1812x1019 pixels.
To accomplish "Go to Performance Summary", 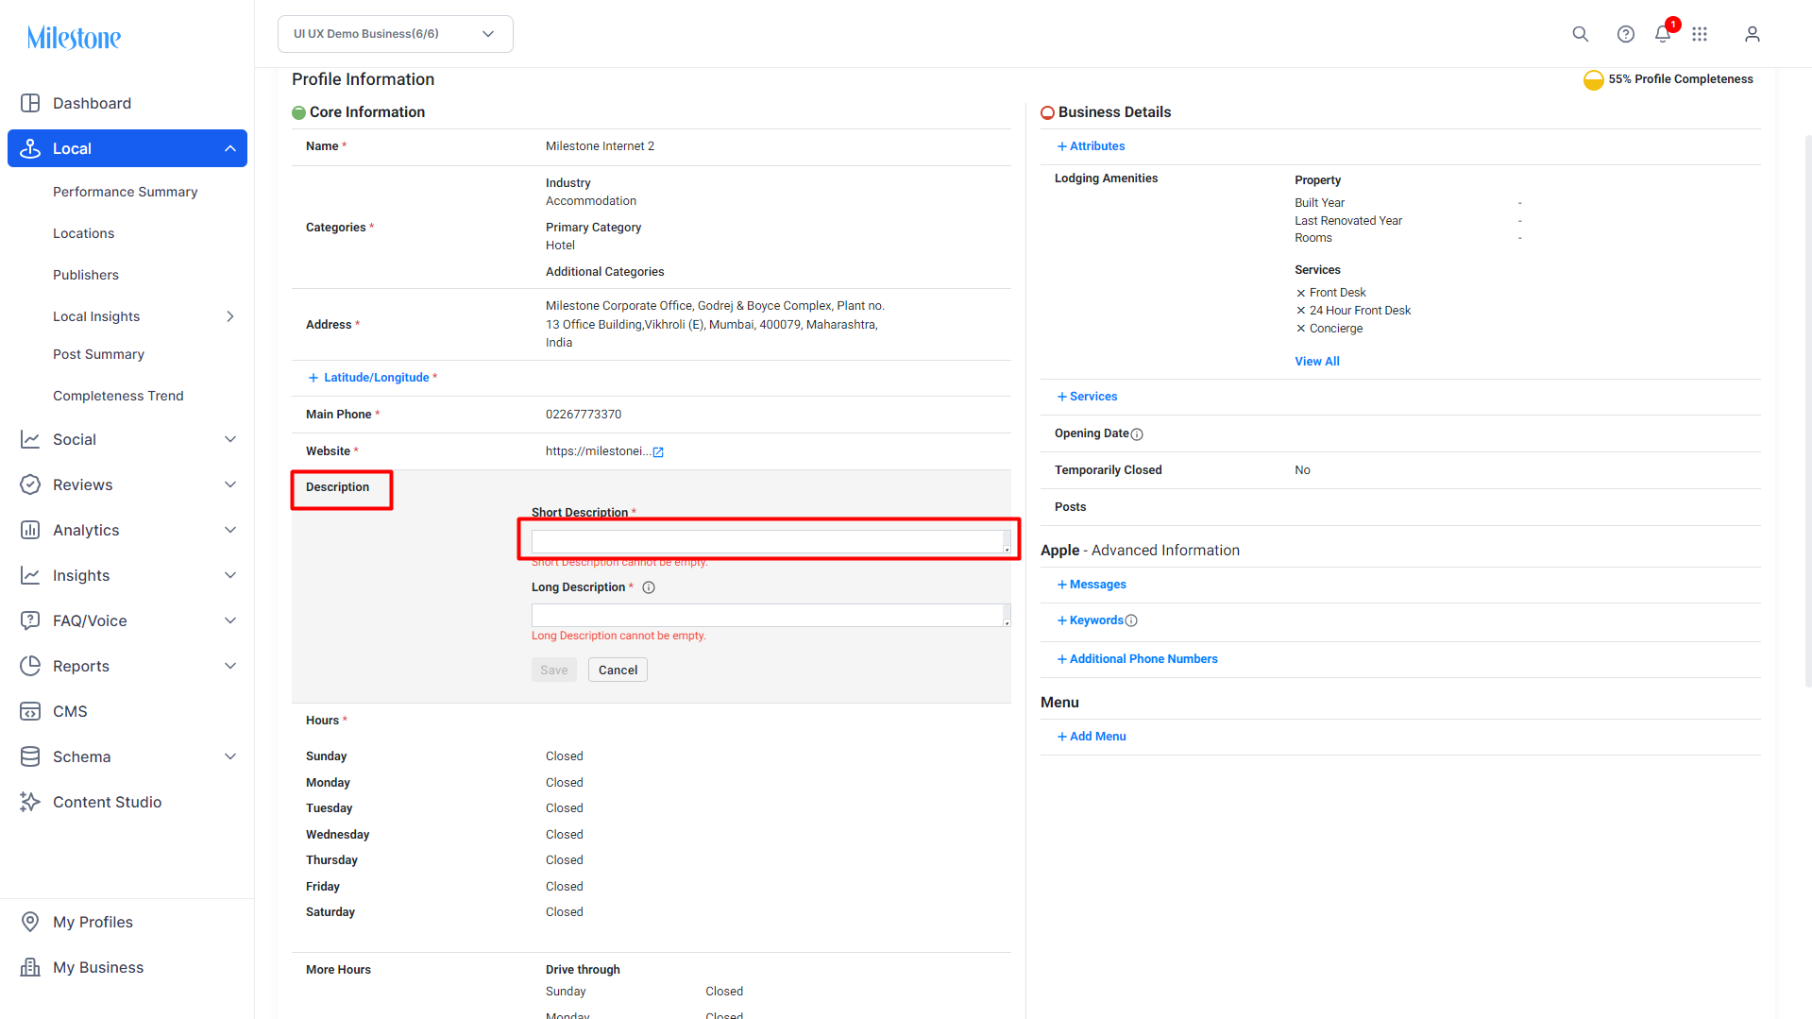I will click(x=126, y=192).
